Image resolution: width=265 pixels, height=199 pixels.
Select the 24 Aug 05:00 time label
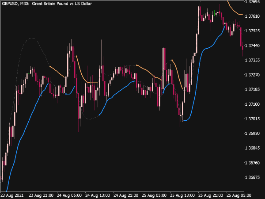pos(69,195)
